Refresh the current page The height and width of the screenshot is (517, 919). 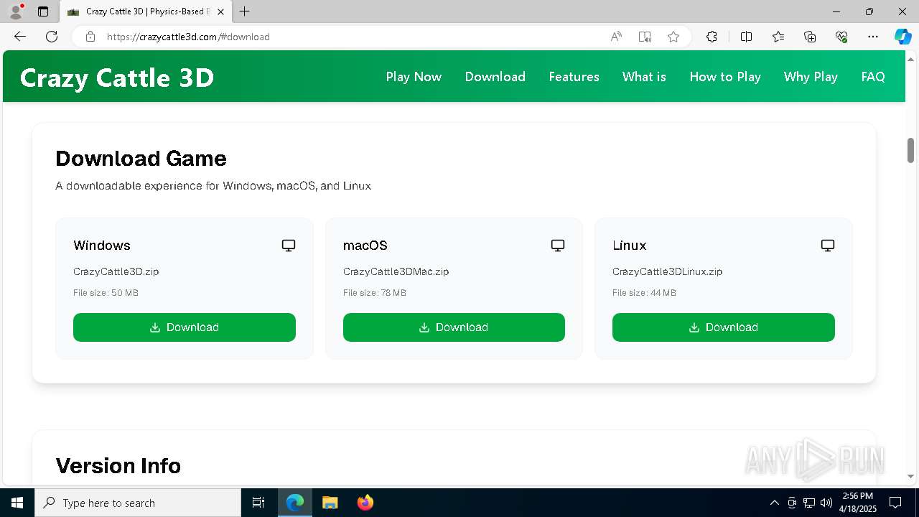tap(52, 37)
